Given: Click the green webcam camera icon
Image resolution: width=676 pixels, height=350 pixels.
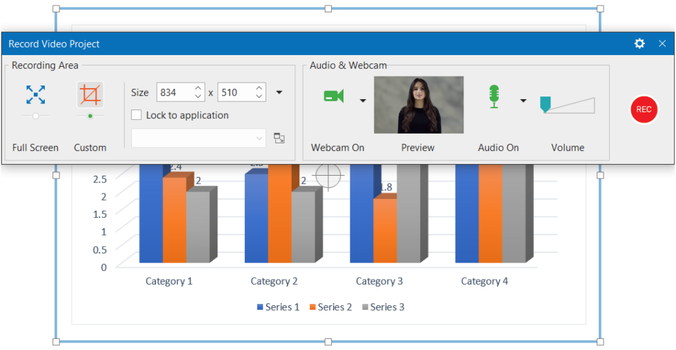Looking at the screenshot, I should (x=334, y=96).
